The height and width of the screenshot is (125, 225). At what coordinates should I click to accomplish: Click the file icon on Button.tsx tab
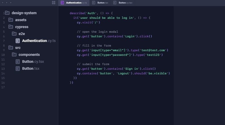pyautogui.click(x=94, y=3)
